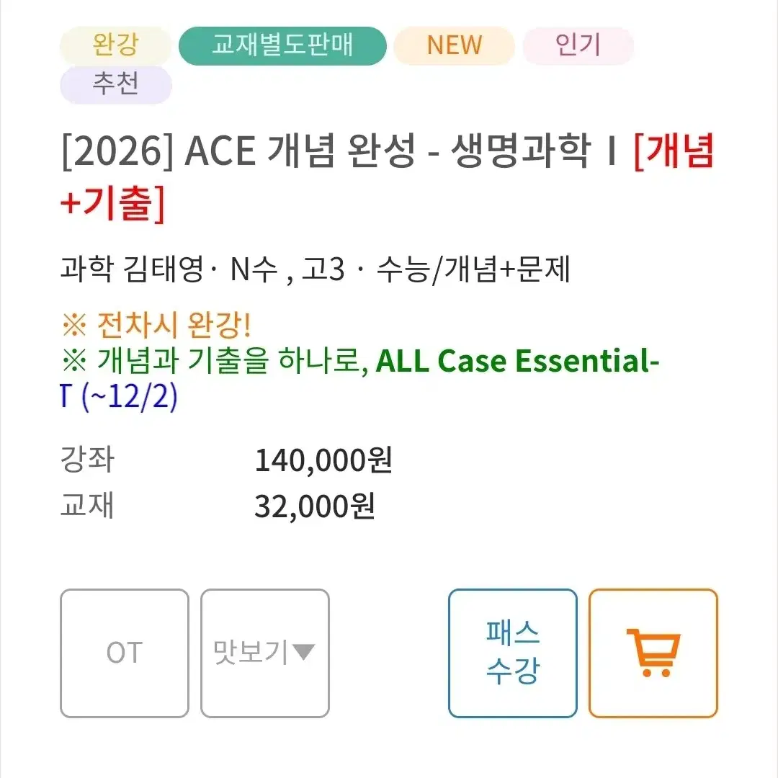778x778 pixels.
Task: Select the 교재별도판매 tag badge
Action: pyautogui.click(x=282, y=45)
